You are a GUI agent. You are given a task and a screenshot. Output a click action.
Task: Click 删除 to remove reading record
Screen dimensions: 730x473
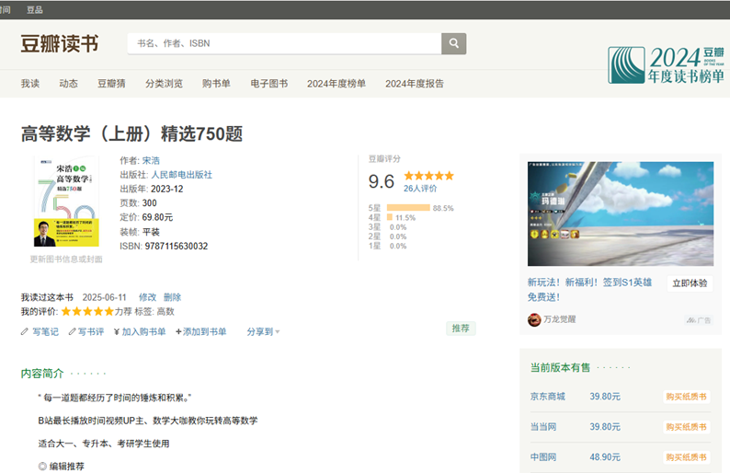[x=172, y=297]
